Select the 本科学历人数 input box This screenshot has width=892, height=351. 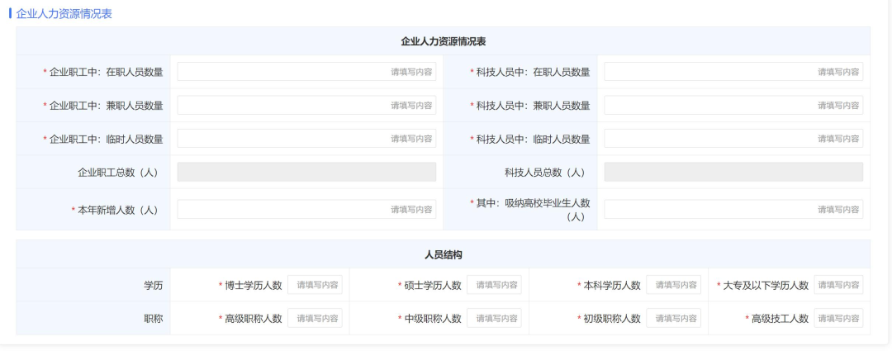pos(674,285)
